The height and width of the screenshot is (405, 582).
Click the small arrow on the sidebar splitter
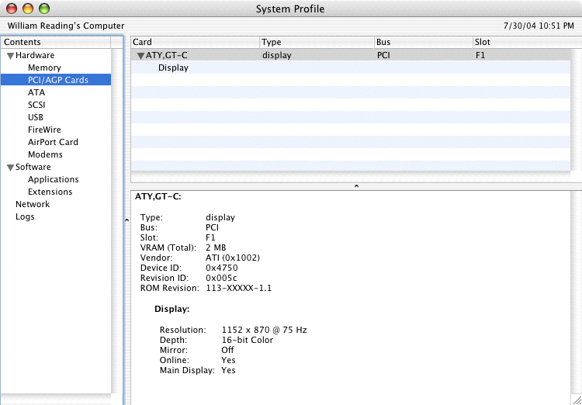click(126, 220)
